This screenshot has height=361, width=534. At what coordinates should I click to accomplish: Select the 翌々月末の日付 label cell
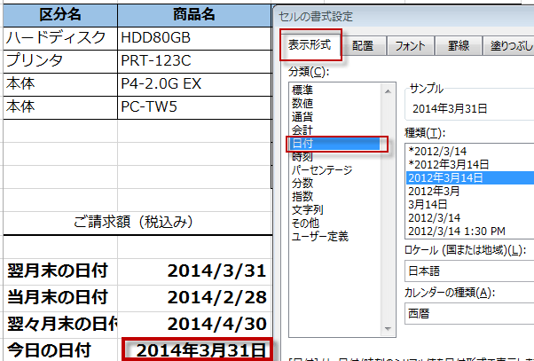coord(60,324)
